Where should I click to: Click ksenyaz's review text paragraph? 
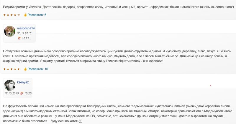point(118,113)
